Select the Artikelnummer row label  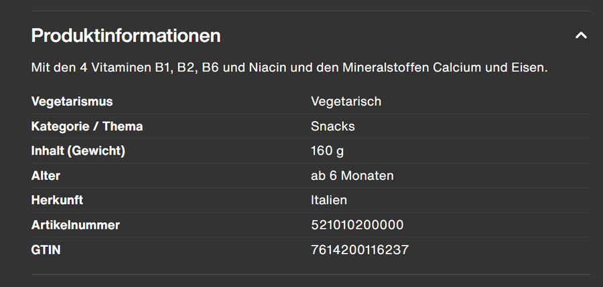[76, 225]
